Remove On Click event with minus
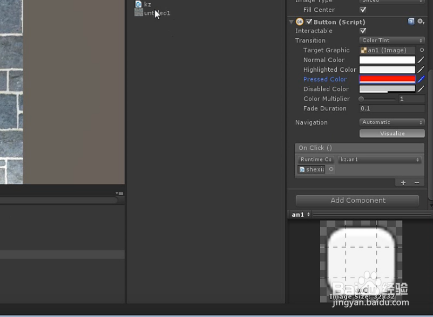Viewport: 433px width, 317px height. 417,183
